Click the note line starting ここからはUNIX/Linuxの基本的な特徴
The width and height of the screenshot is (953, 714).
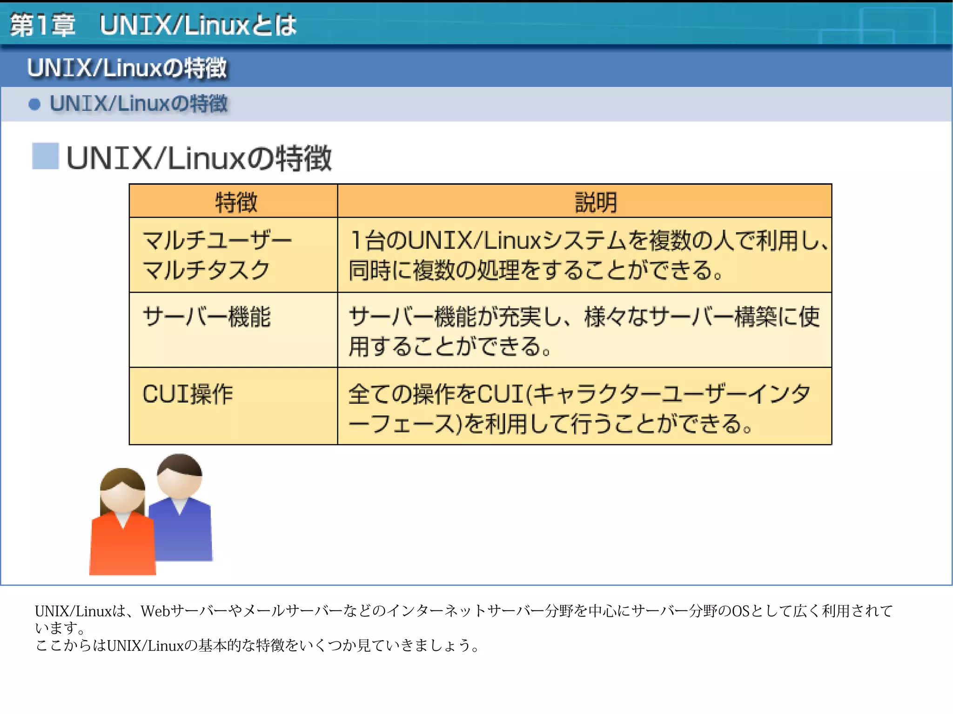[257, 646]
